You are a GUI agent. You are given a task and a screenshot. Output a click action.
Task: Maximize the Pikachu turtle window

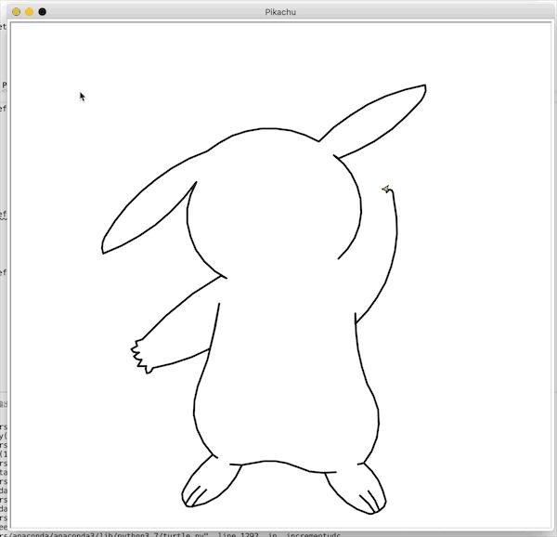point(43,12)
